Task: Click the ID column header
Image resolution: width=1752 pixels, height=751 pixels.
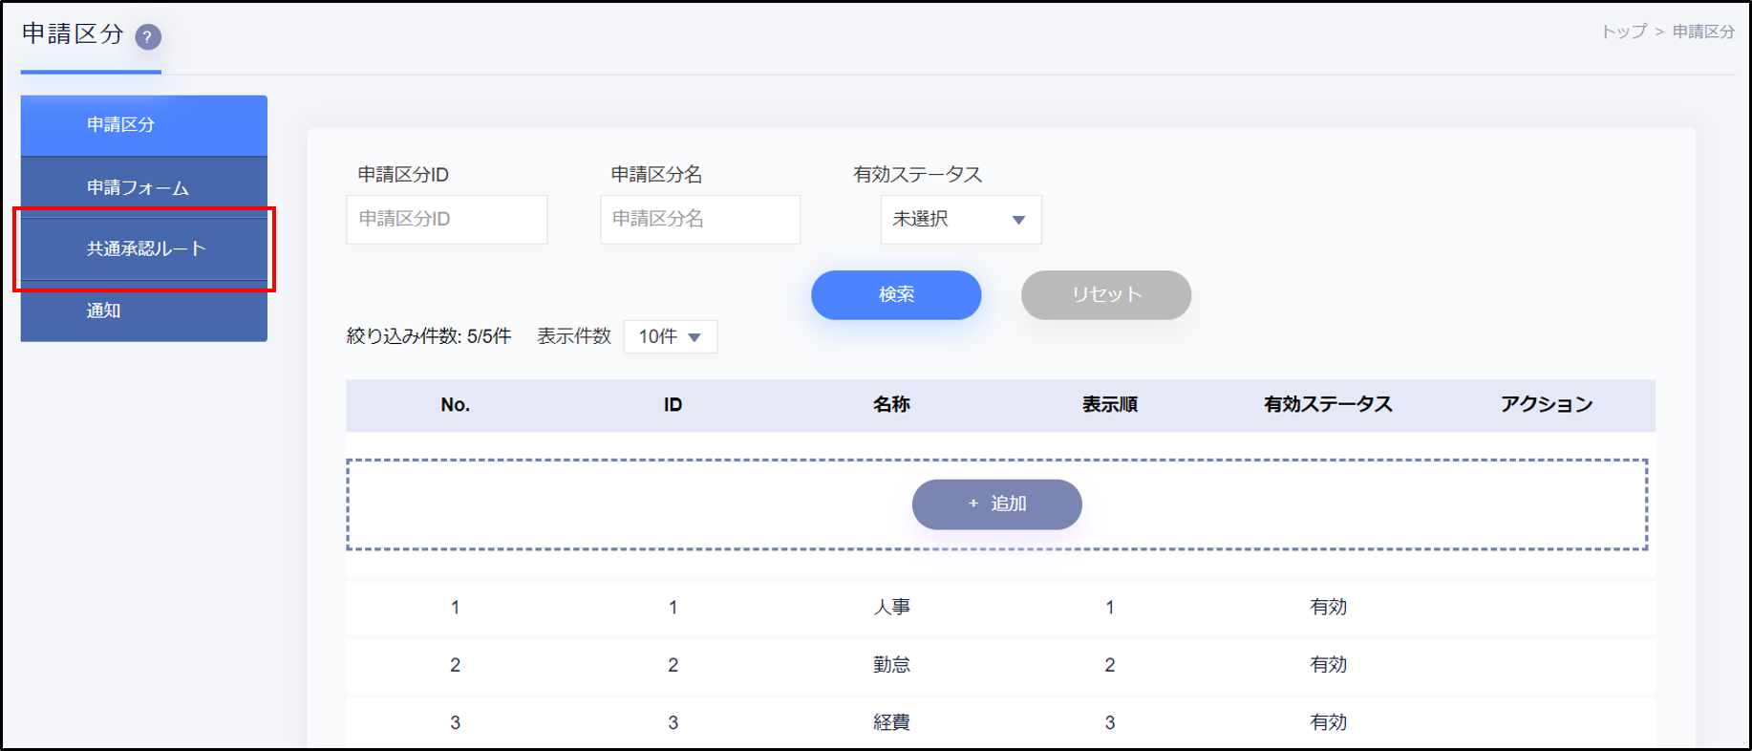Action: (673, 405)
